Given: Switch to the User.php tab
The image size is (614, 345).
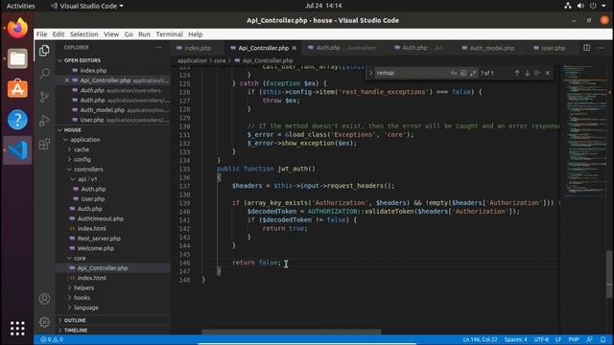Looking at the screenshot, I should pos(553,48).
